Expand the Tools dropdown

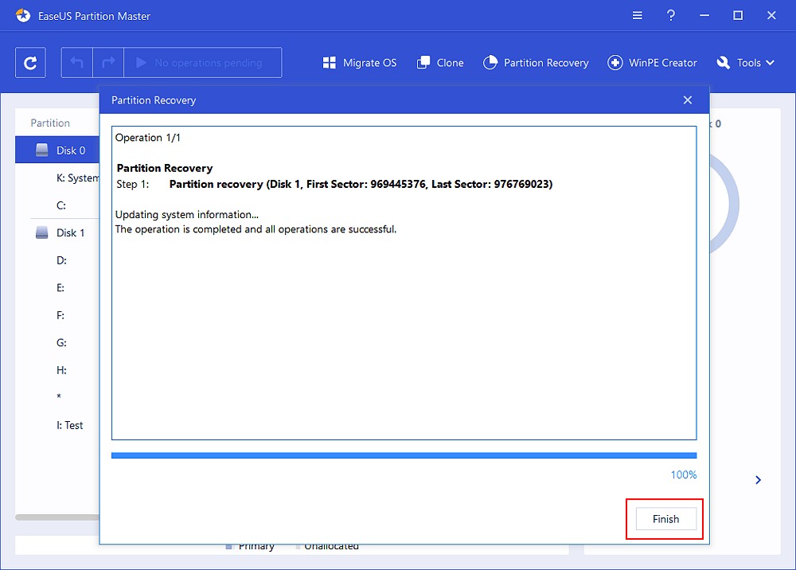745,63
